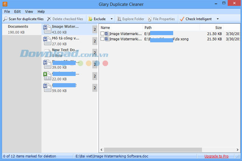Click the Word icon of the 59.00 KB group
Image resolution: width=242 pixels, height=161 pixels.
click(47, 87)
